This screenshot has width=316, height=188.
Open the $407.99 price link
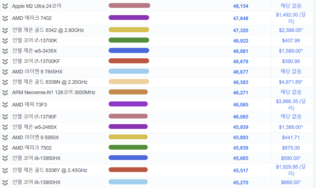[291, 41]
